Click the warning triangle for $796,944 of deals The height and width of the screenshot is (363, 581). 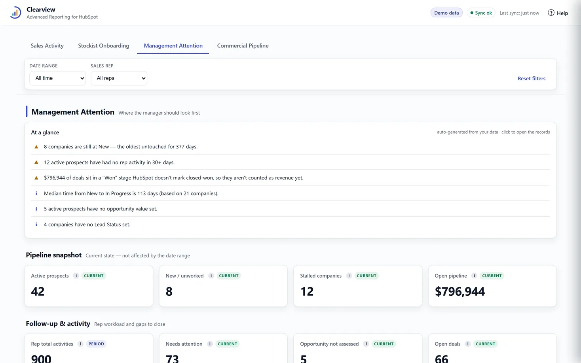[x=36, y=178]
